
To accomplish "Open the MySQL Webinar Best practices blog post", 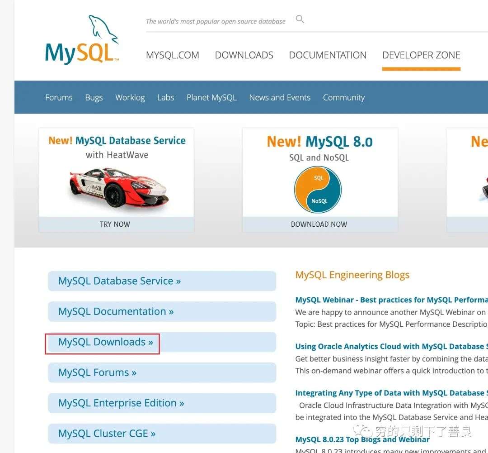I will (391, 300).
